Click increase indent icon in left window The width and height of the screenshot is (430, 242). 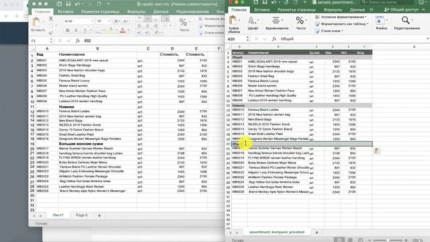pos(148,33)
